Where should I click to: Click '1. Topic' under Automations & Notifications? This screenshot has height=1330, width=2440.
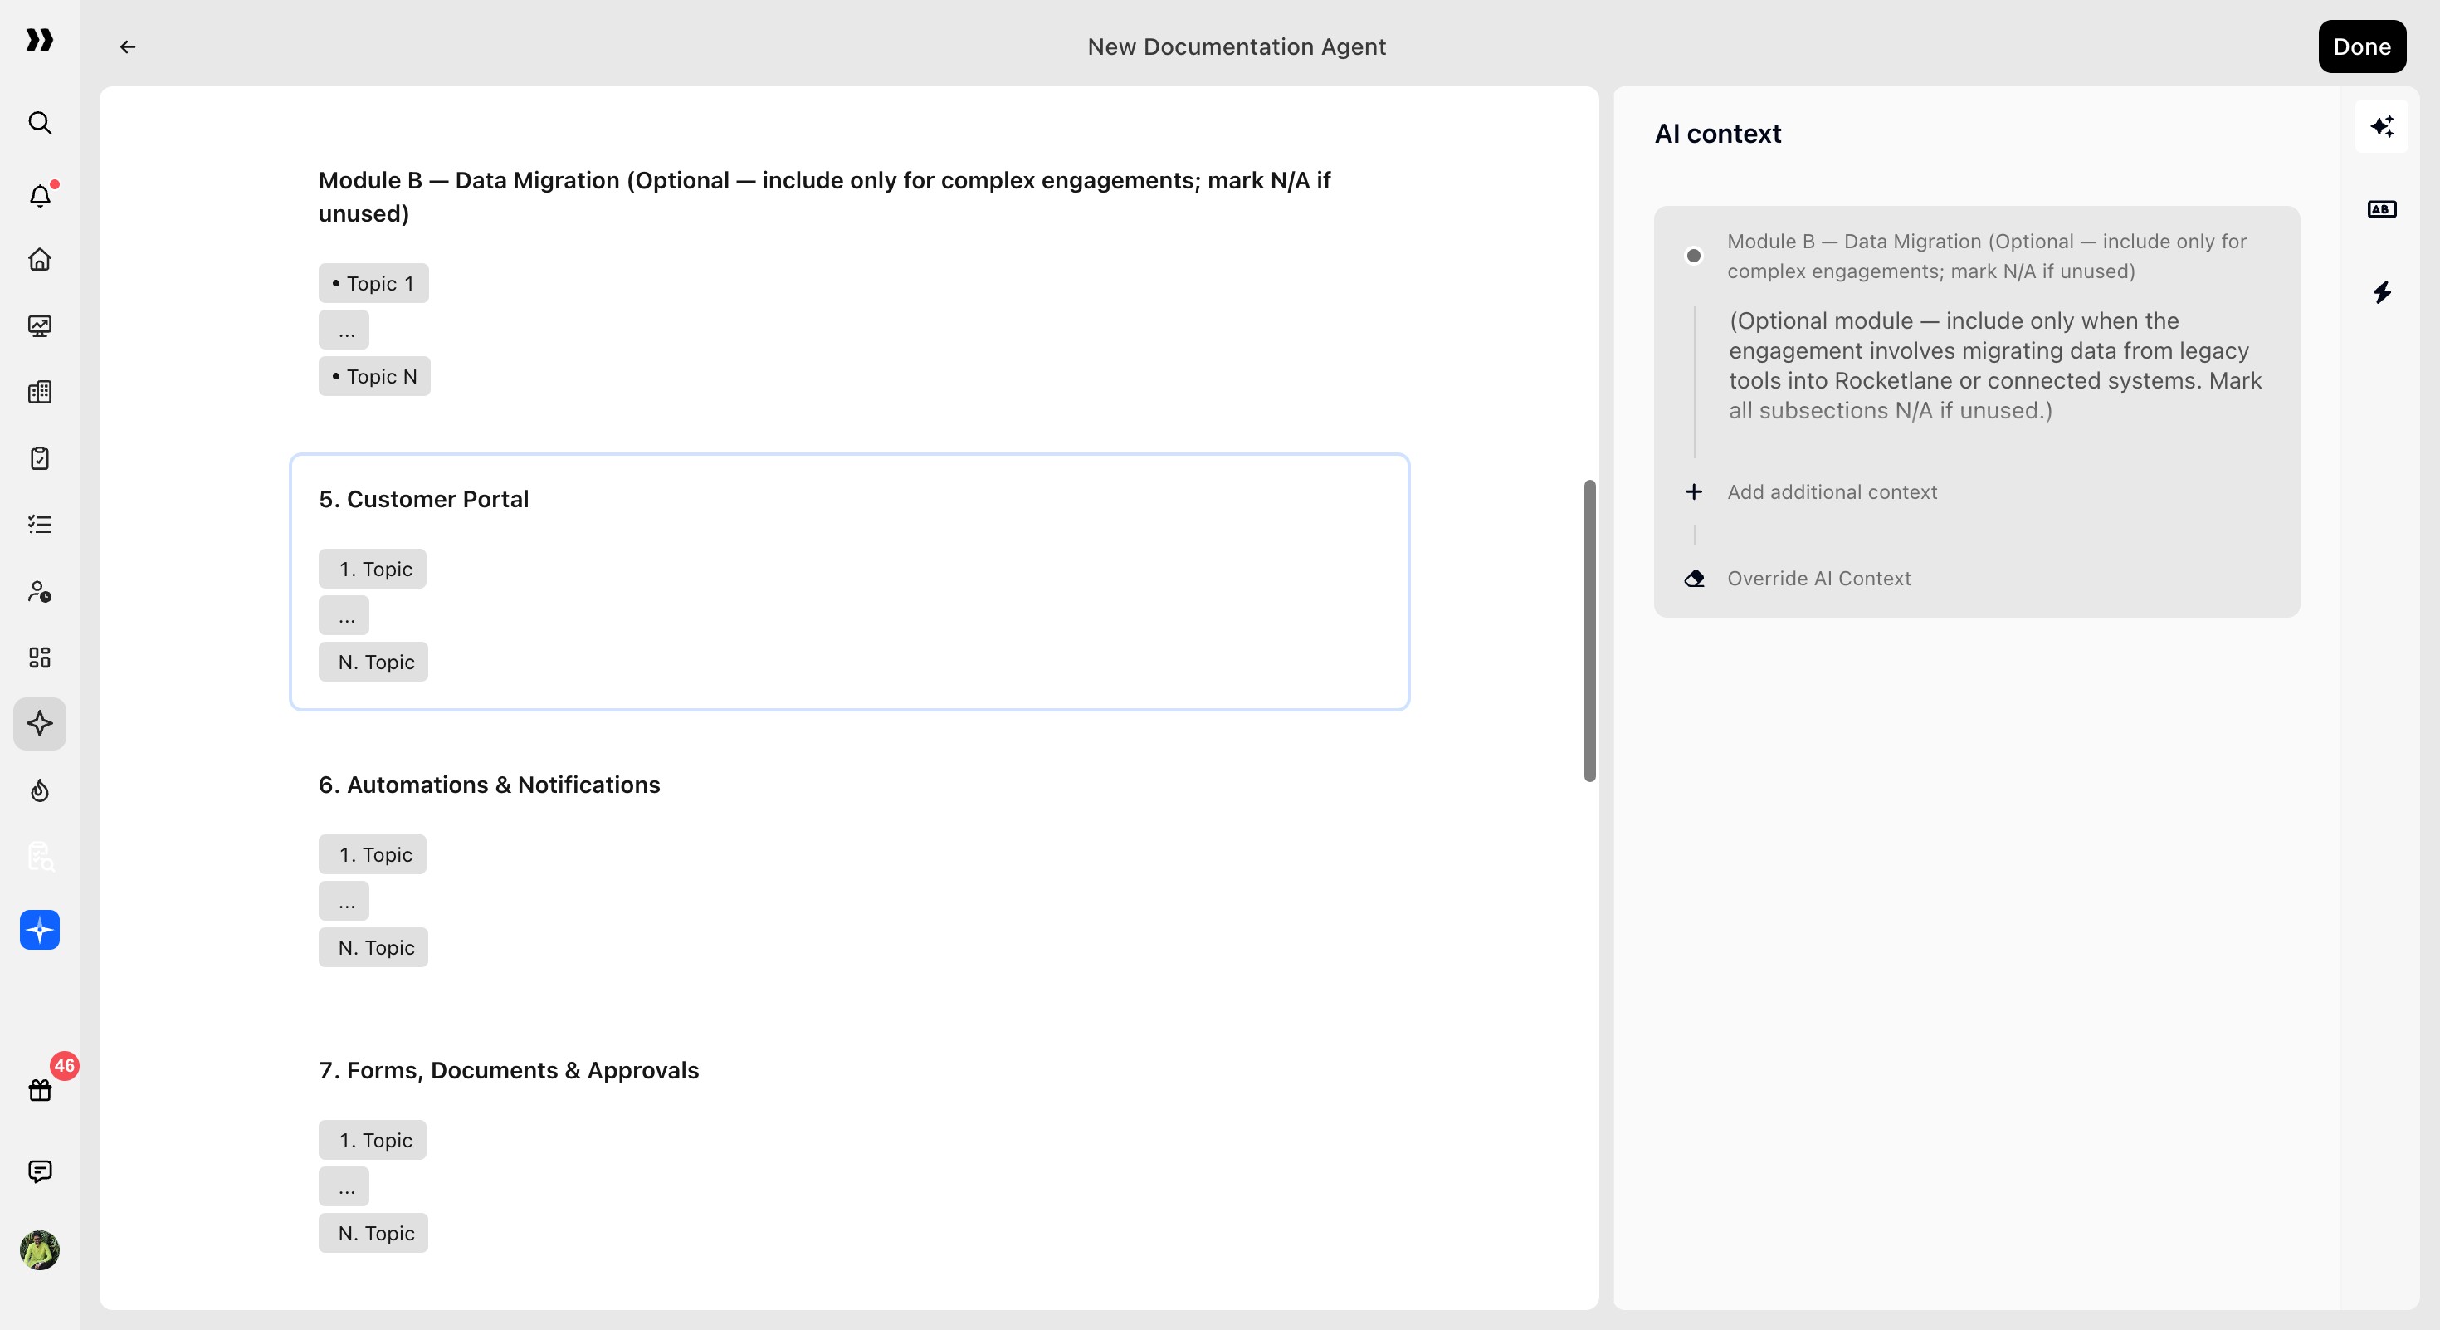pyautogui.click(x=373, y=854)
